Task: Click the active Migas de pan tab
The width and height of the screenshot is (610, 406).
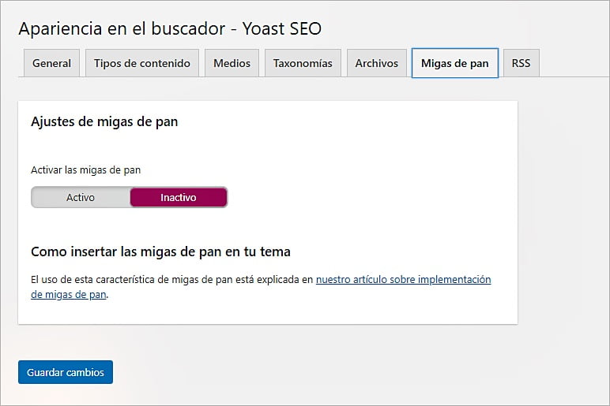Action: (454, 63)
